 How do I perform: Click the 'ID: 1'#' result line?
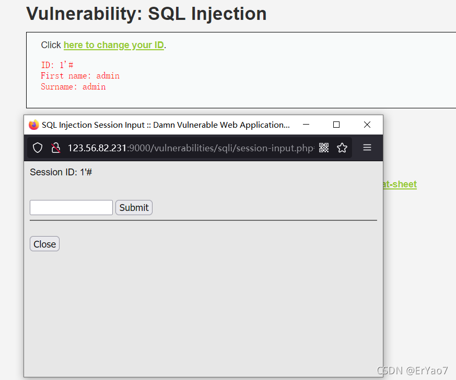(x=57, y=65)
